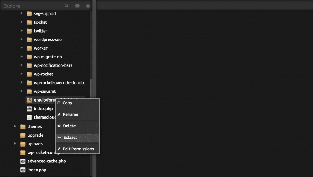Click the themecloud text file icon

(29, 118)
